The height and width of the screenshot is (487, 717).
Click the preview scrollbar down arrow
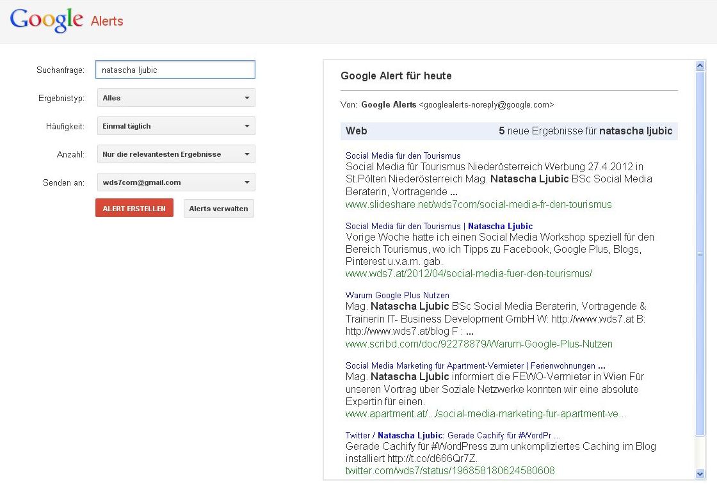700,474
